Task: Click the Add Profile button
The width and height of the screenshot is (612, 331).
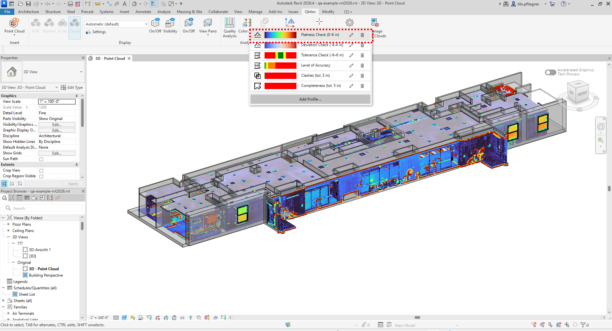Action: 310,99
